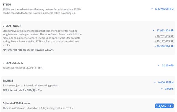The image size is (177, 112).
Task: Click the STEEM DOLLARS section heading
Action: [12, 63]
